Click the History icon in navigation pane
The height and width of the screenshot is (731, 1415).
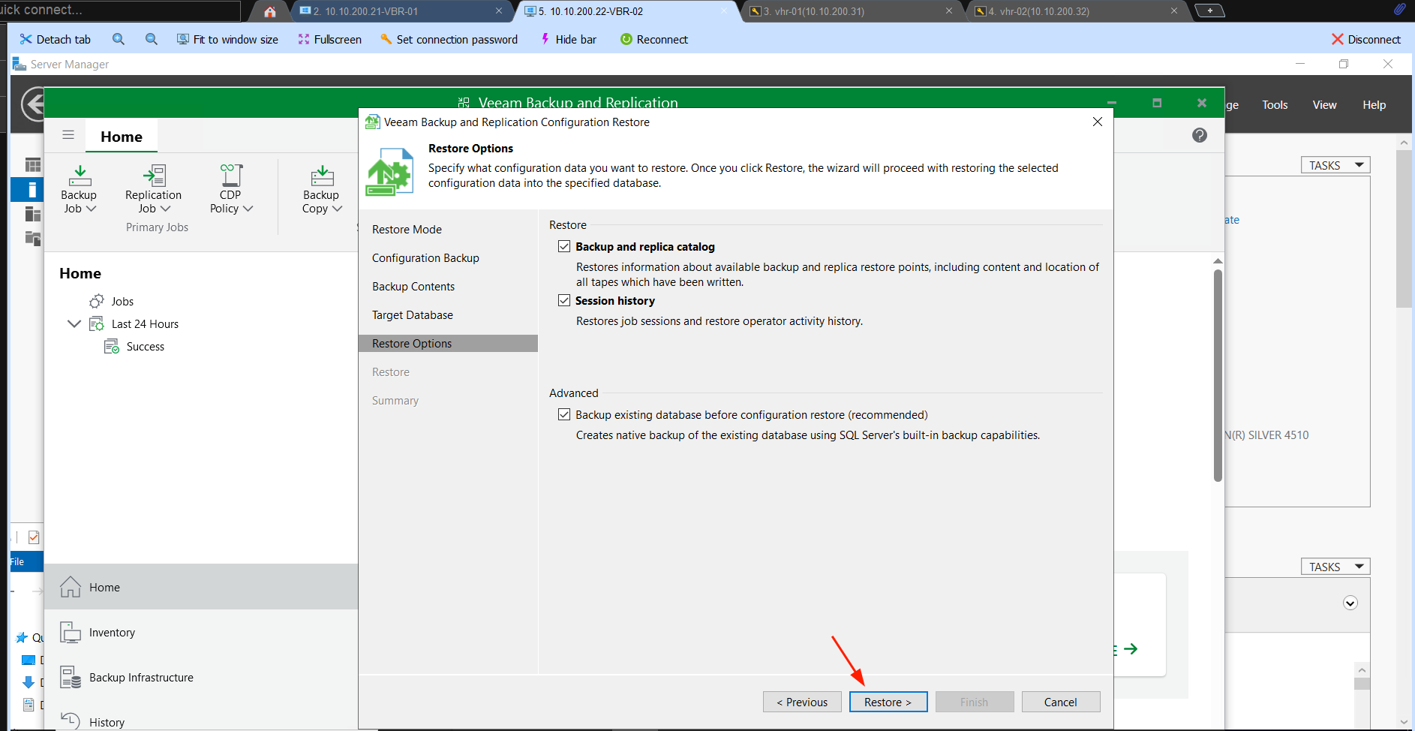tap(71, 720)
